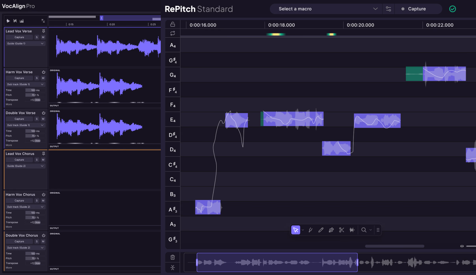Click Capture on Double Vox Verse
The height and width of the screenshot is (275, 476).
point(19,119)
